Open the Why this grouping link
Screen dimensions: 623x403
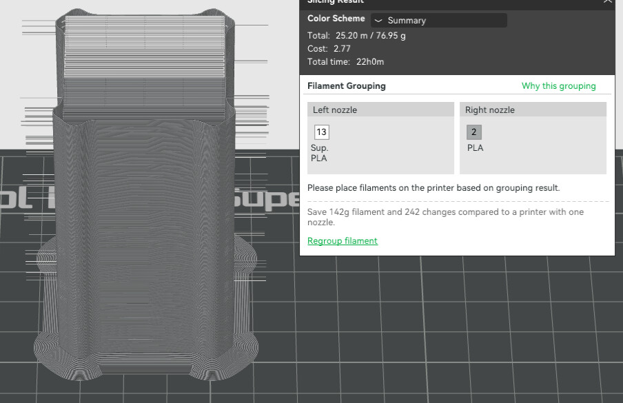558,85
